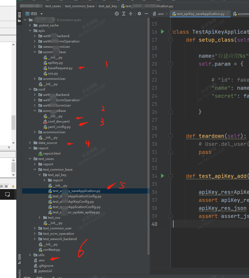Collapse the test_cases folder
This screenshot has width=249, height=278.
(30, 159)
